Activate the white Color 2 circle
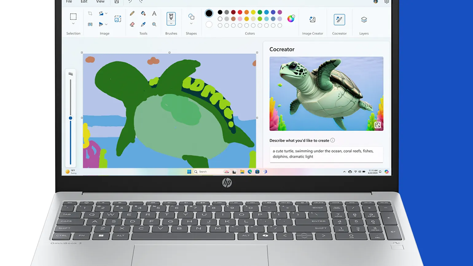Screen dimensions: 473x266 pos(209,25)
